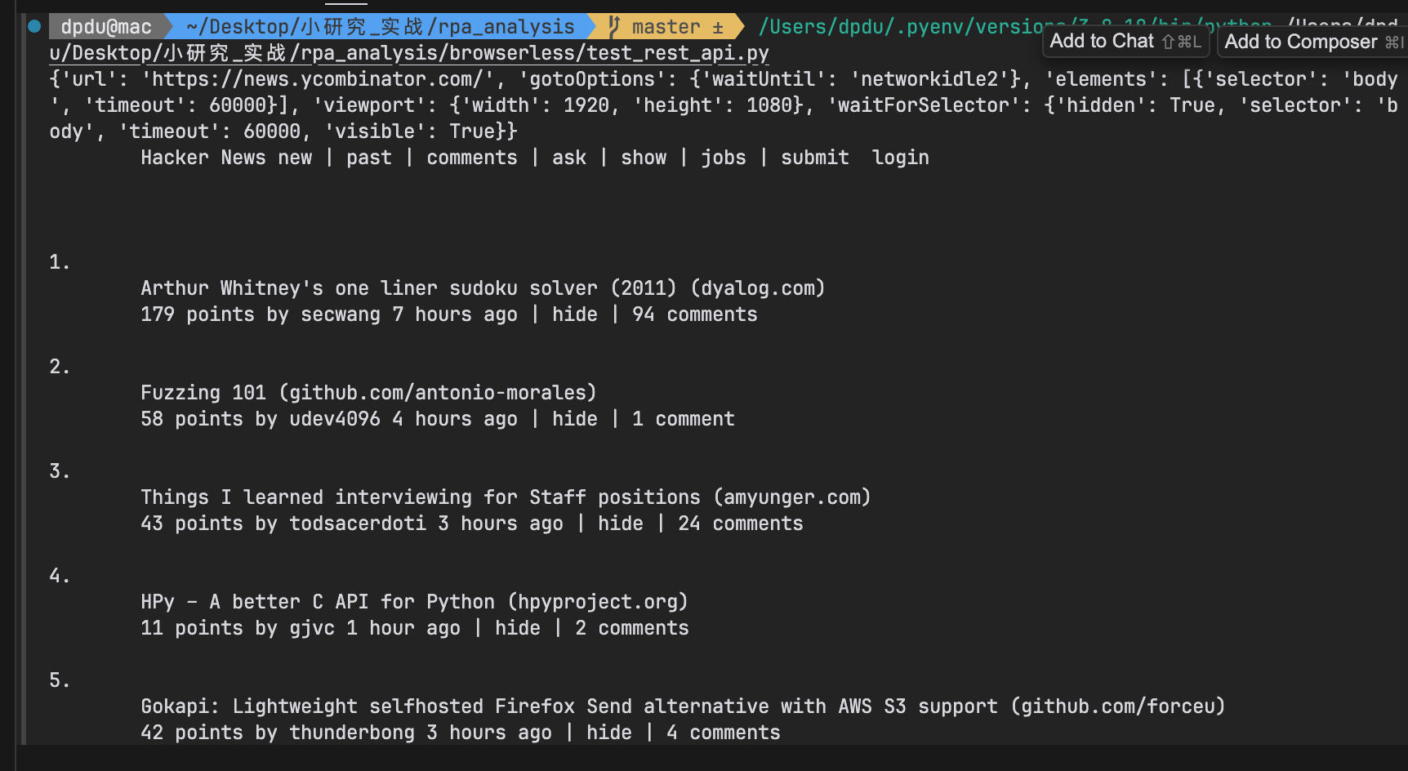The image size is (1408, 771).
Task: Click '24 comments' text
Action: tap(741, 524)
